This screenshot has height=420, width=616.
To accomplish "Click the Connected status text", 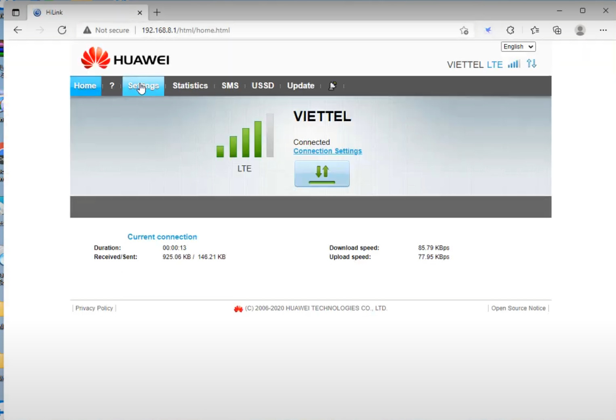I will 312,142.
